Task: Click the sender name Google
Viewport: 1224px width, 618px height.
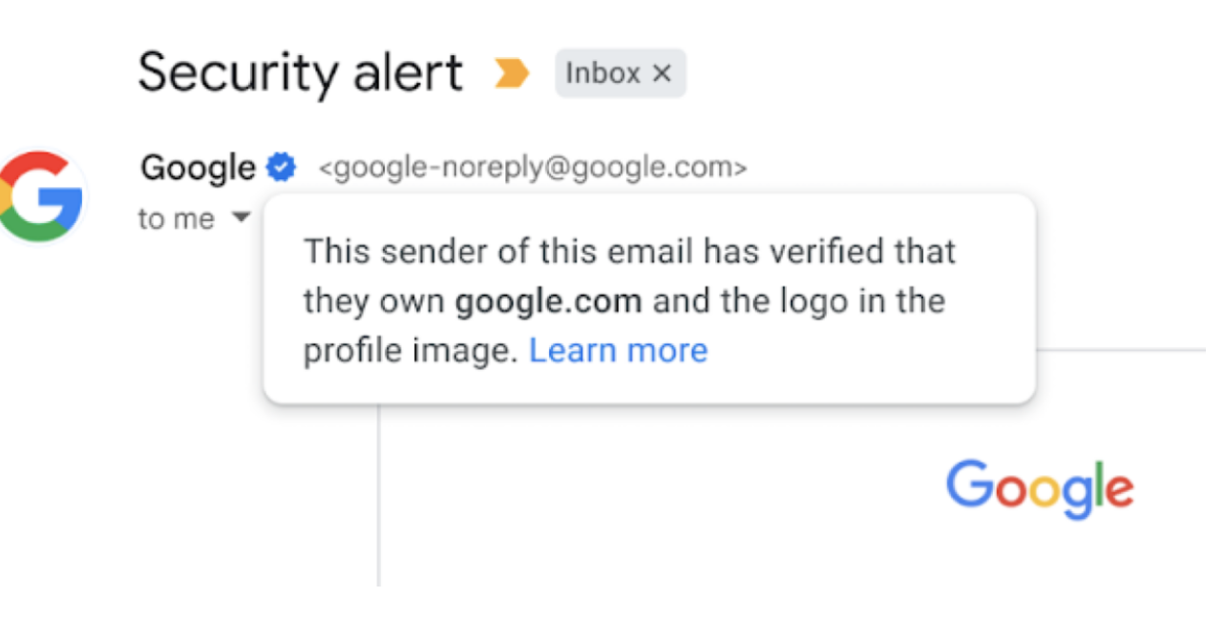Action: tap(198, 168)
